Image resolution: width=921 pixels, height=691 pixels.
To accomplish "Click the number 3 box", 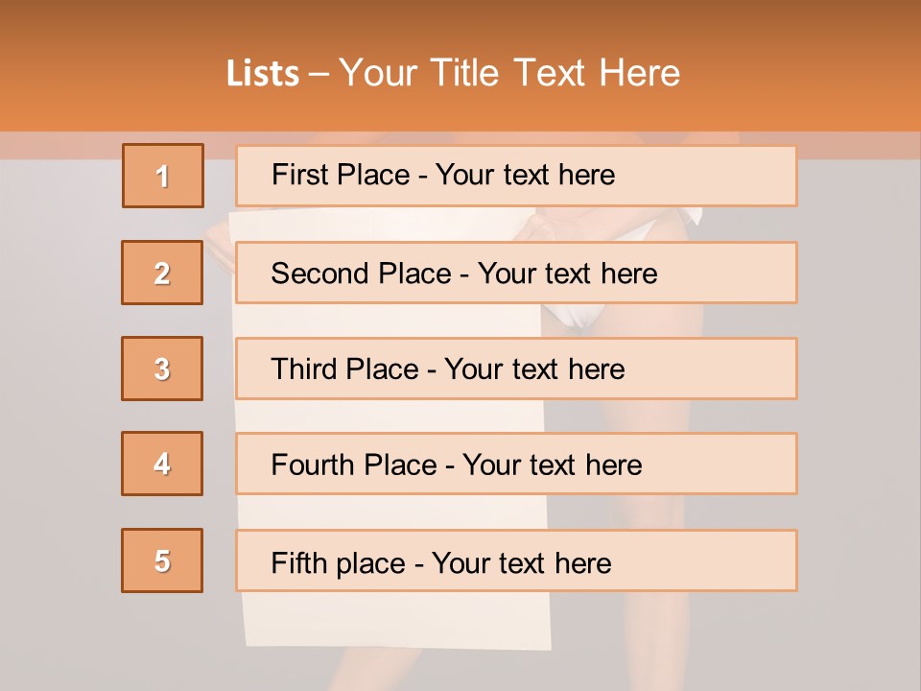I will (162, 369).
